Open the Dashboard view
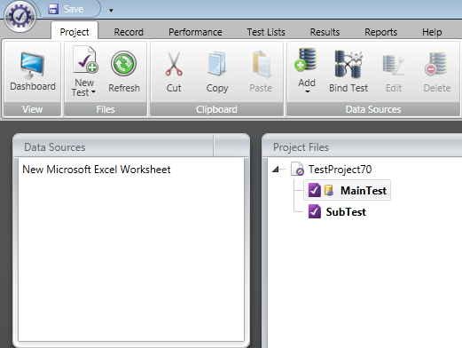Image resolution: width=462 pixels, height=348 pixels. click(33, 71)
